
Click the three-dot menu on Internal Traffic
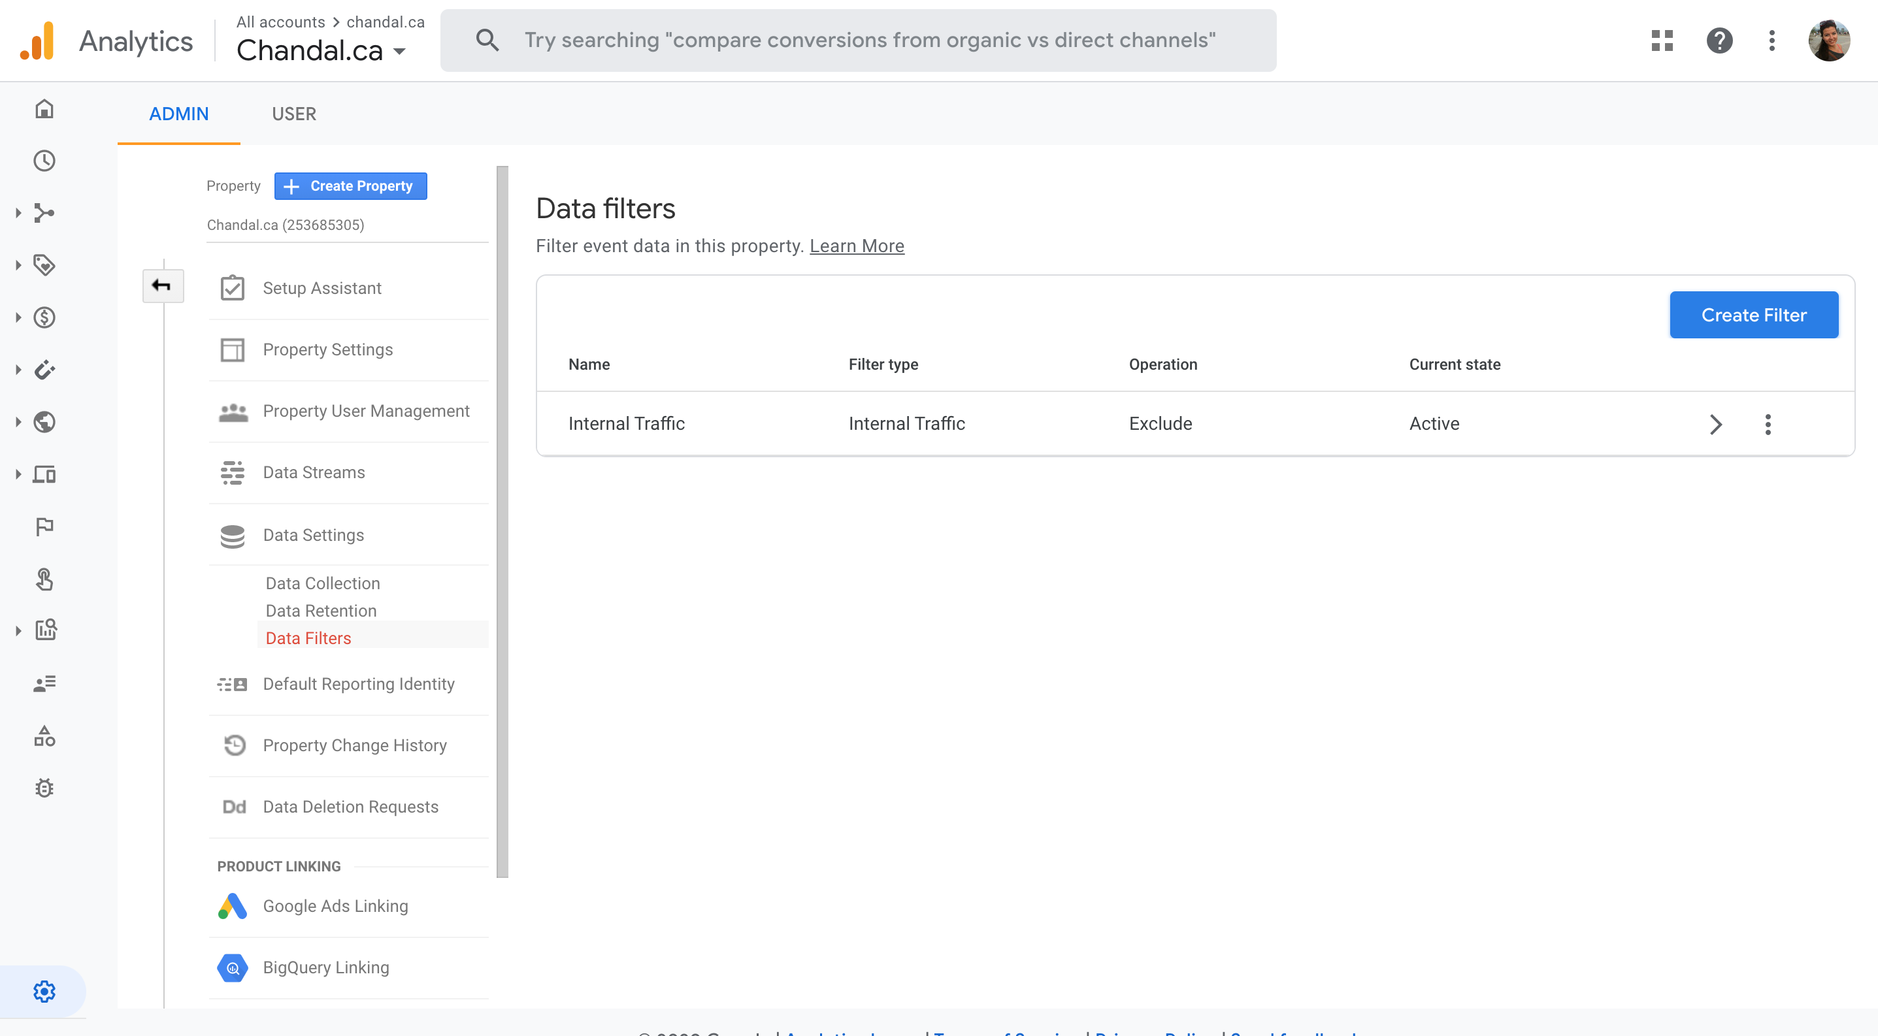point(1768,423)
